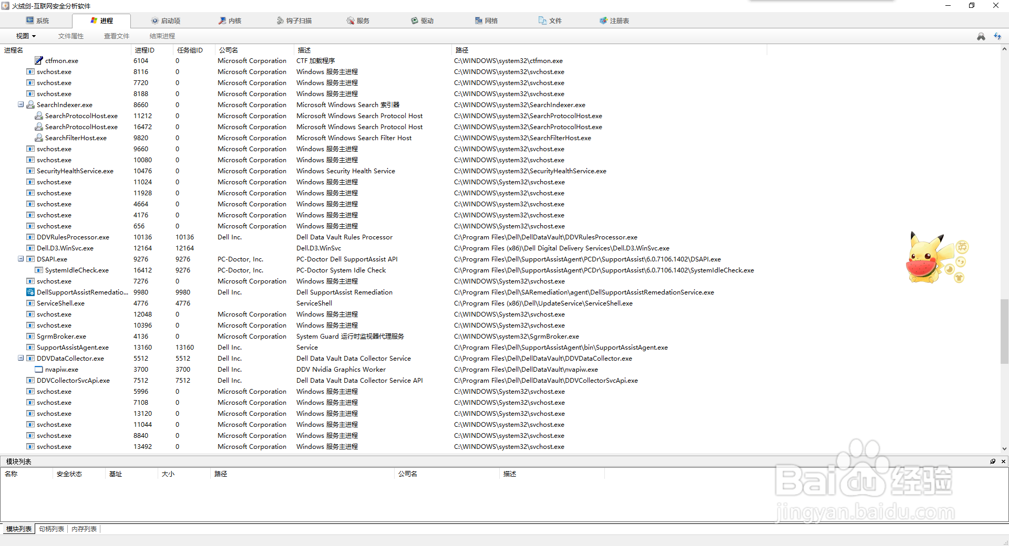Image resolution: width=1009 pixels, height=546 pixels.
Task: Click the nvapiw.exe window icon
Action: (39, 369)
